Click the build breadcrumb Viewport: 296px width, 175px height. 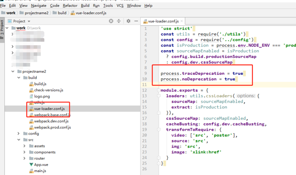click(60, 13)
